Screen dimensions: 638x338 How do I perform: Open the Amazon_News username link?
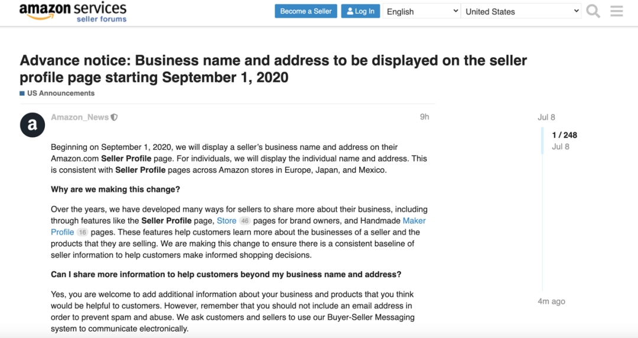80,117
